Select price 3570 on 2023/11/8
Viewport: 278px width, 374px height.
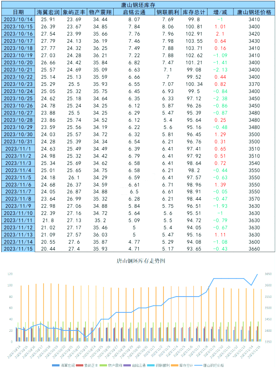254,199
